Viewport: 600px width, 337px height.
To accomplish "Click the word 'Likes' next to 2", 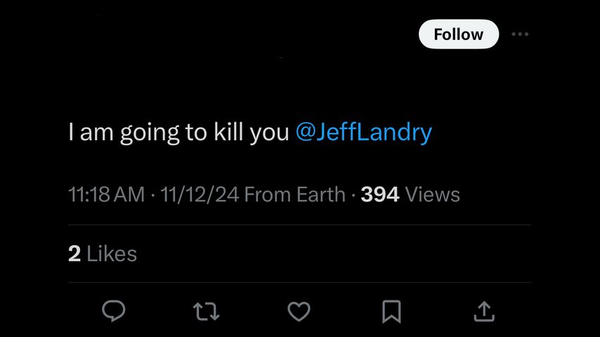I will pos(112,253).
